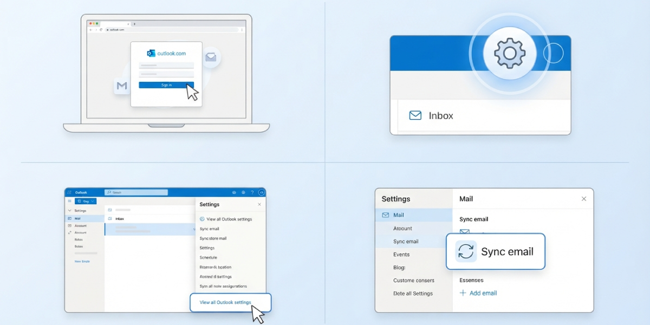This screenshot has width=650, height=325.
Task: Select Atpount in Settings dialog sidebar
Action: click(x=403, y=229)
